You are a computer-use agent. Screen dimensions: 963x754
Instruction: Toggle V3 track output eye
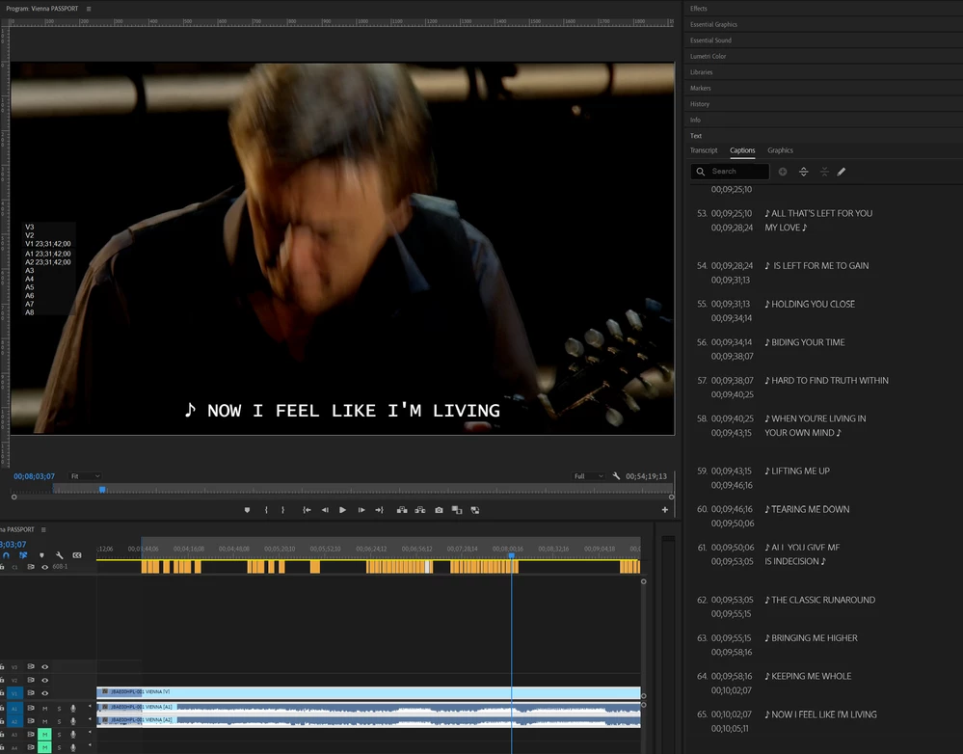click(45, 666)
